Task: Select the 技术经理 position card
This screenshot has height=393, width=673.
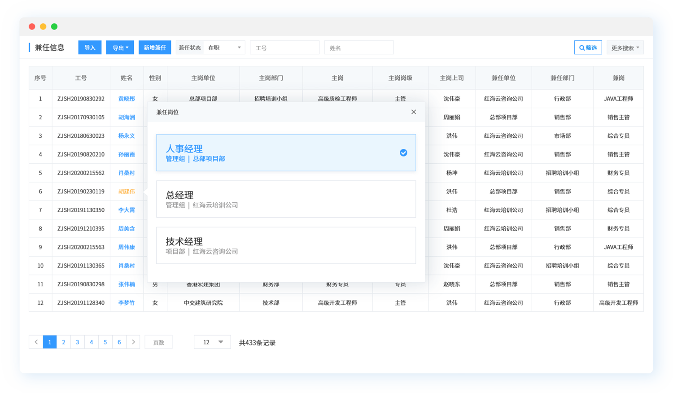Action: tap(286, 245)
